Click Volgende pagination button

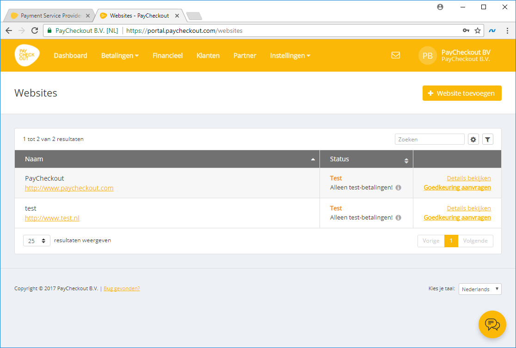point(475,241)
